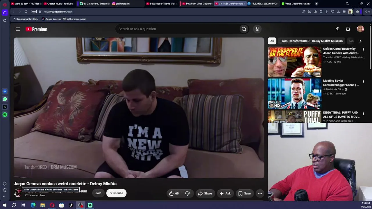
Task: Open options menu for Schwarzenegger Scene video
Action: point(363,82)
